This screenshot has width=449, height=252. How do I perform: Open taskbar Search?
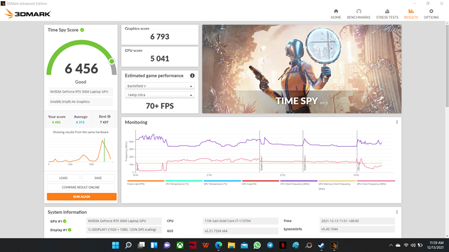128,245
